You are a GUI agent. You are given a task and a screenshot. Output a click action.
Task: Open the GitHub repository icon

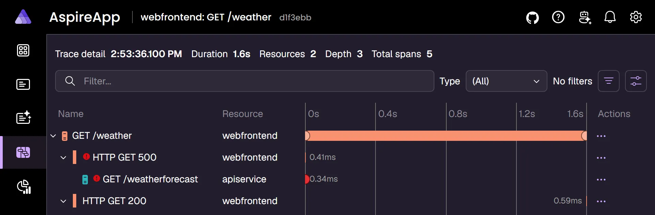[532, 17]
